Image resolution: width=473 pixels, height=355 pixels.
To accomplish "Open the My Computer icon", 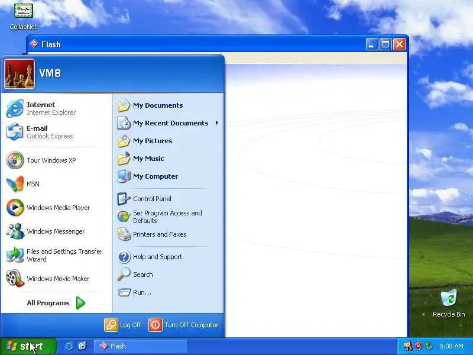I will [x=124, y=176].
